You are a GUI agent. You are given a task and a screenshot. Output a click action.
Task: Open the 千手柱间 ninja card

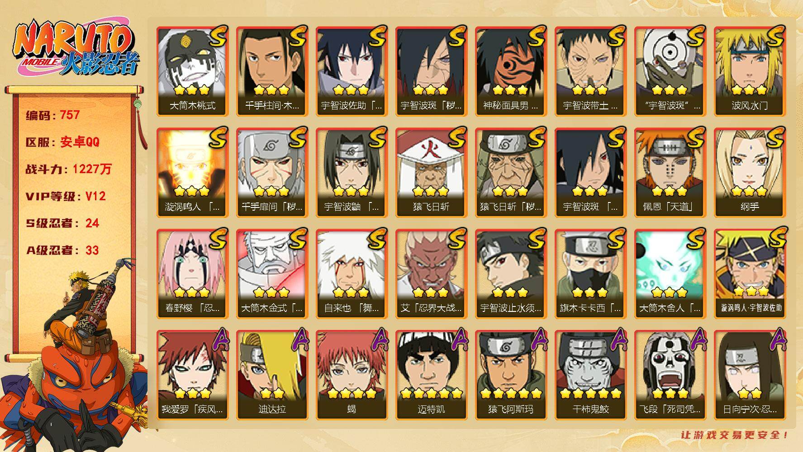point(272,71)
